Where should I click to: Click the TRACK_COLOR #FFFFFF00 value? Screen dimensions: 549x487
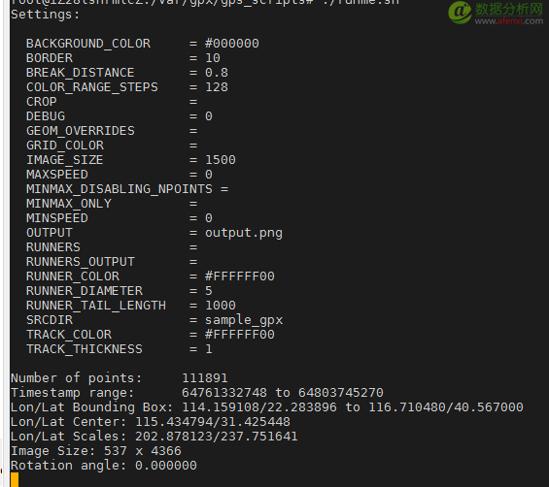[240, 335]
